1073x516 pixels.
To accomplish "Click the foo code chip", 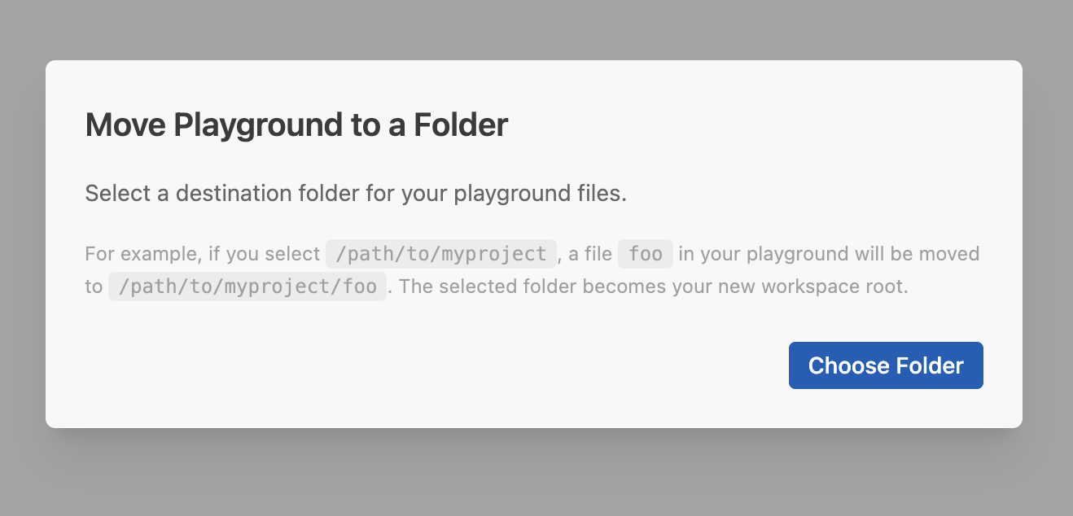I will pyautogui.click(x=645, y=254).
